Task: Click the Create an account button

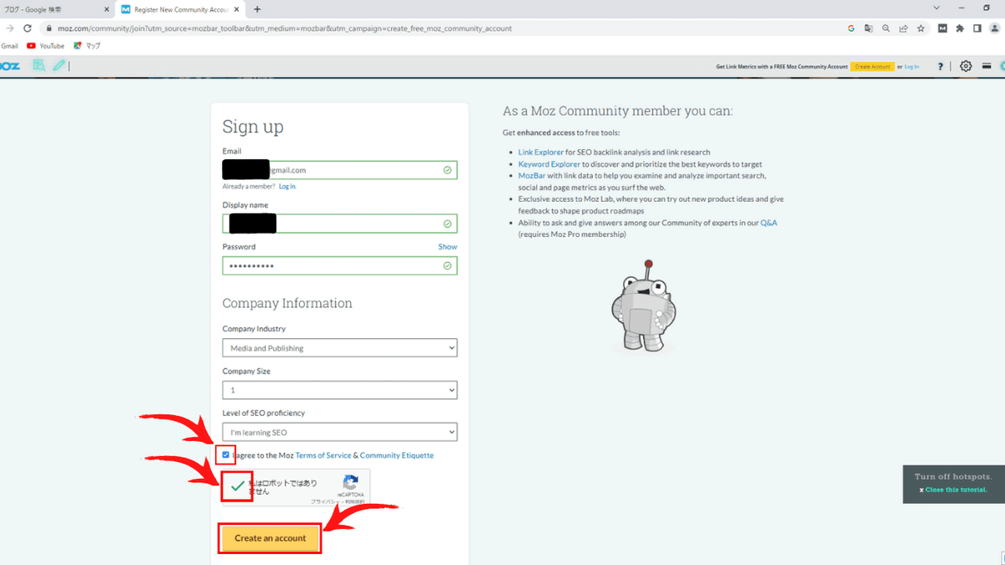Action: [x=271, y=537]
